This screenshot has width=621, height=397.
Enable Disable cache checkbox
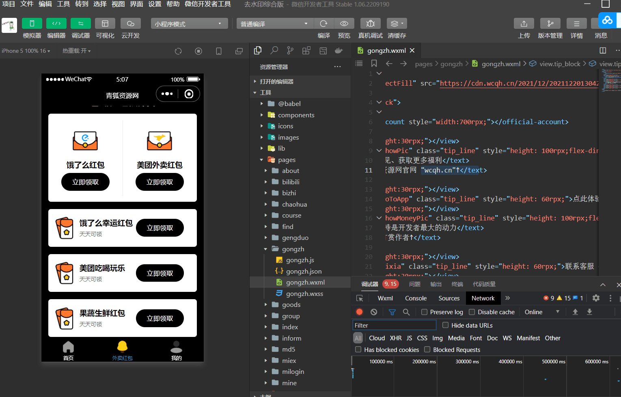click(x=472, y=312)
